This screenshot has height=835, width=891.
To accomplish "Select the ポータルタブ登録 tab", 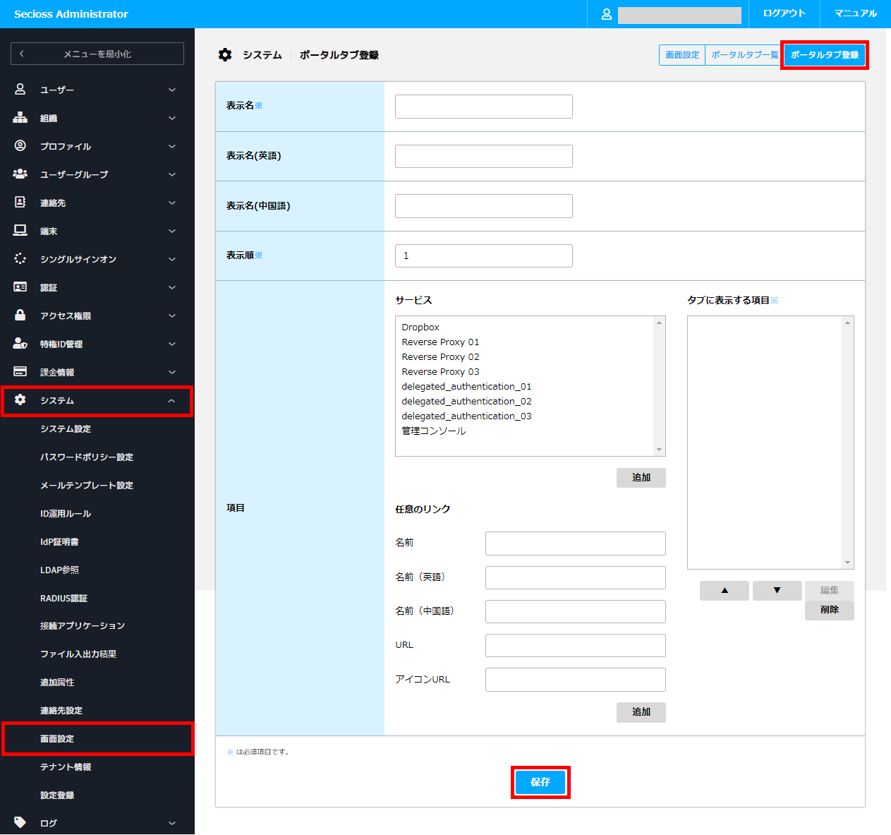I will 825,55.
